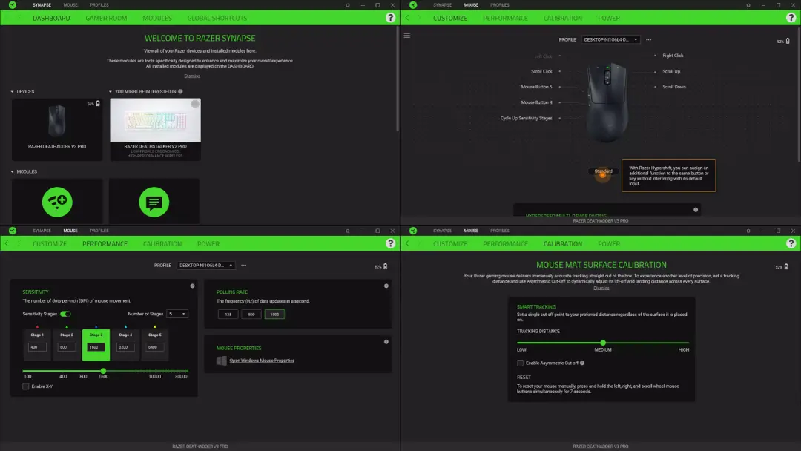Image resolution: width=801 pixels, height=451 pixels.
Task: Select the Mouse Button 5 assignment
Action: coord(536,87)
